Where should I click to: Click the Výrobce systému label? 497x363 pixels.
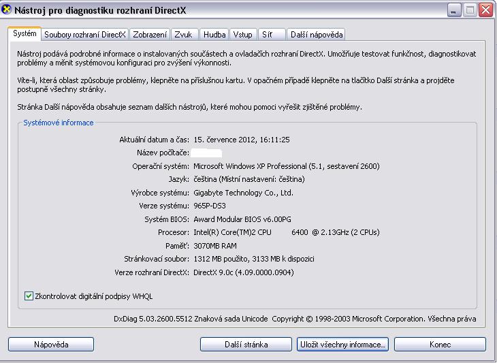click(x=160, y=193)
